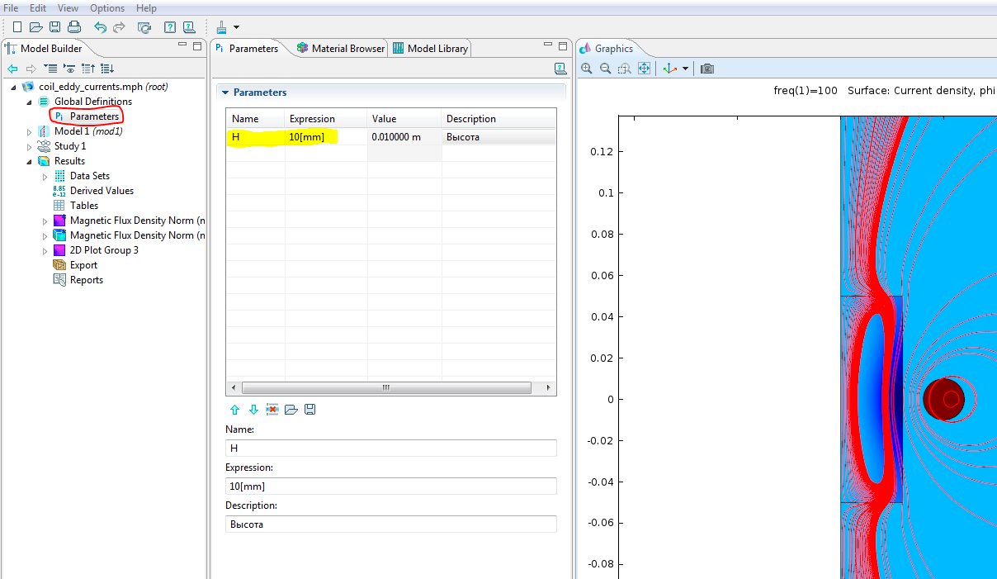Select the Model Builder tab

[44, 49]
